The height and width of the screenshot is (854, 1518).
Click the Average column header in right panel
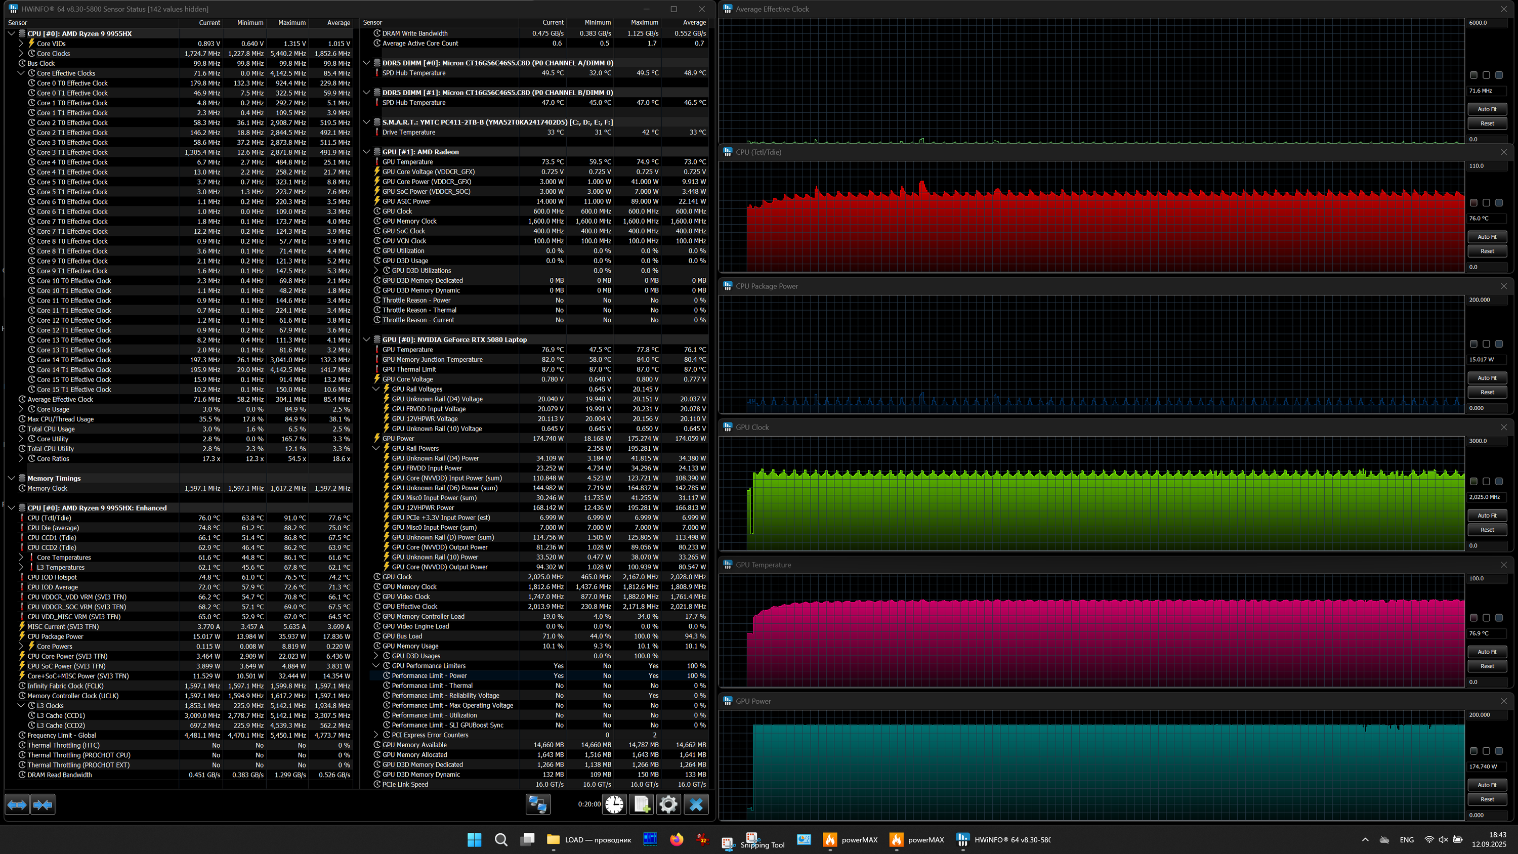point(694,22)
